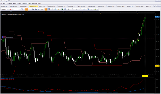The image size is (161, 94).
Task: Select the yellow ruler measurement tool
Action: [58, 9]
